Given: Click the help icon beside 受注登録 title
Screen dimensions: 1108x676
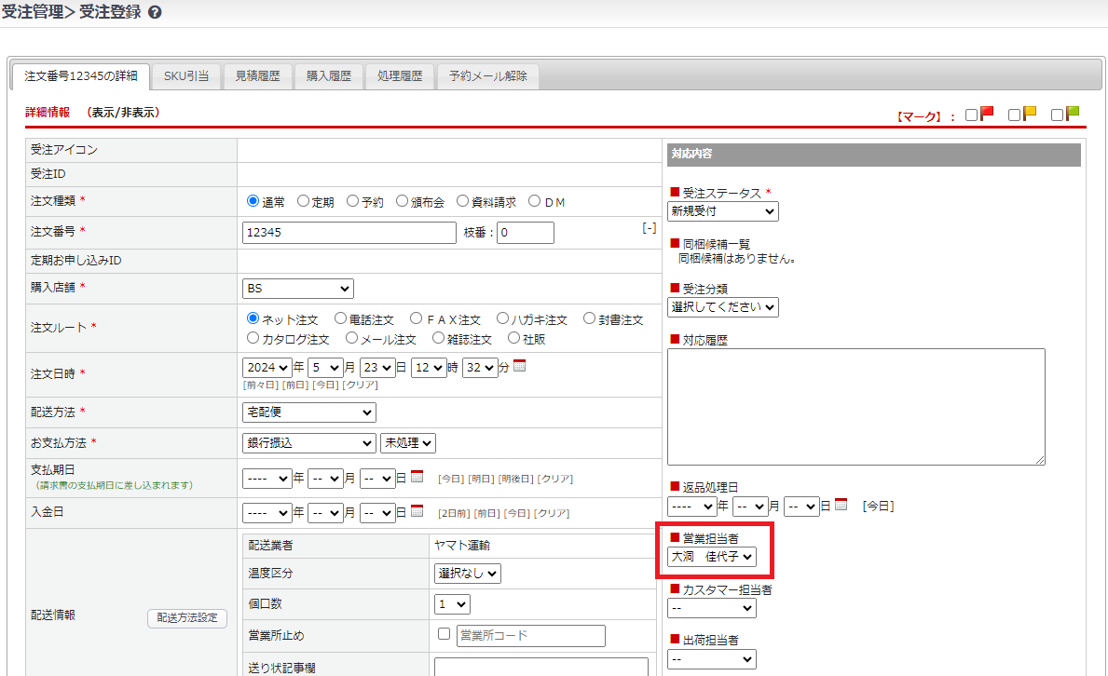Looking at the screenshot, I should 155,13.
